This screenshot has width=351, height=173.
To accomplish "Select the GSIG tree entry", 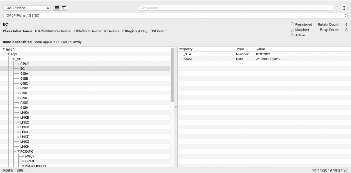I will click(x=24, y=103).
